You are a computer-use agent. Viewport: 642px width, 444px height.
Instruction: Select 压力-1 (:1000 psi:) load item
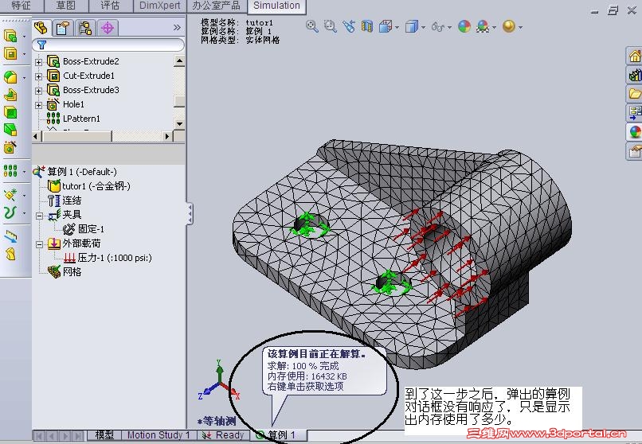(108, 258)
